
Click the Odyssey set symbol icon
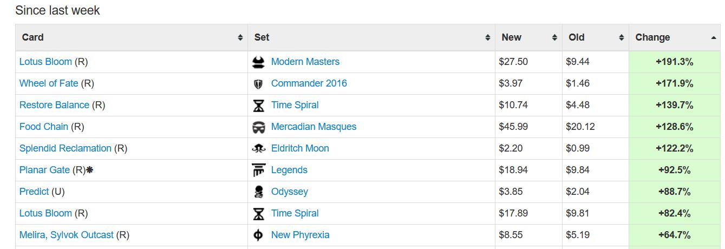point(259,192)
